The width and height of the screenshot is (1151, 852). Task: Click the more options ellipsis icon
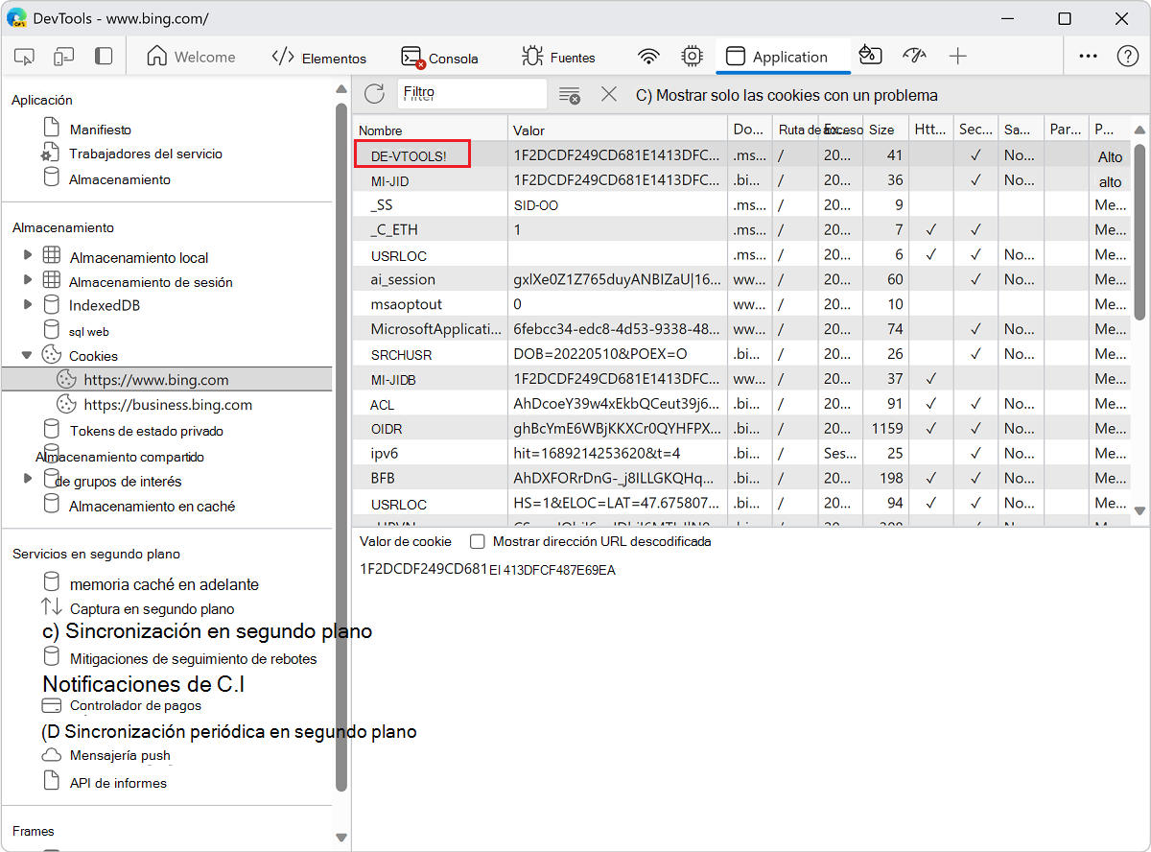pos(1088,57)
